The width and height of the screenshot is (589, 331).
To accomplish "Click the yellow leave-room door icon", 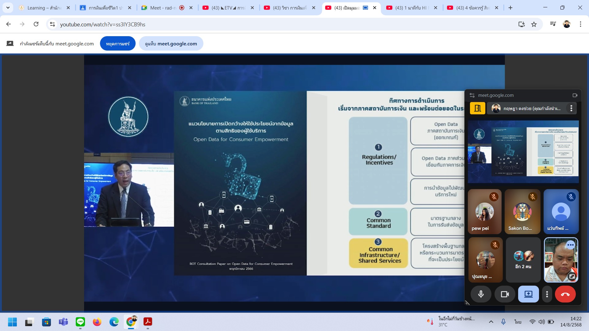I will coord(477,108).
